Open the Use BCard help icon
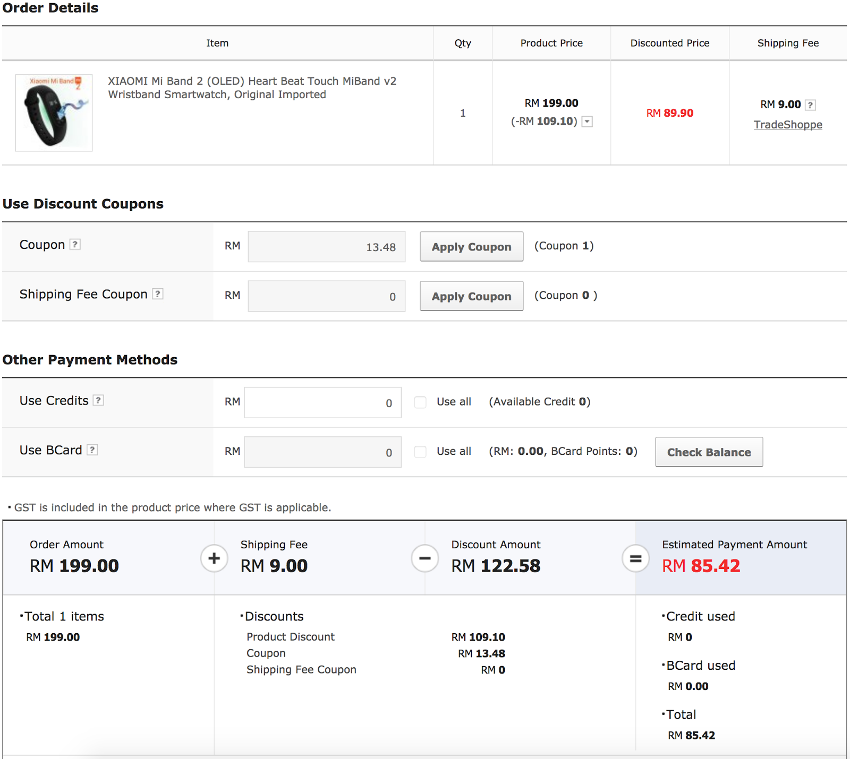Viewport: 850px width, 759px height. click(92, 450)
